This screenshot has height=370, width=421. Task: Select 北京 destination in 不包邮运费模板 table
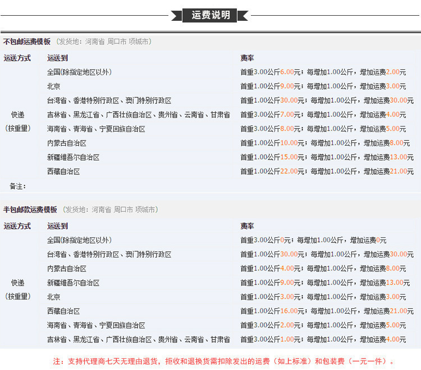[54, 87]
